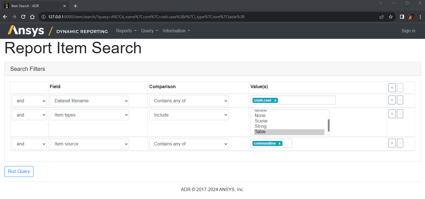This screenshot has height=199, width=425.
Task: Delete the Item types filter row
Action: [400, 114]
